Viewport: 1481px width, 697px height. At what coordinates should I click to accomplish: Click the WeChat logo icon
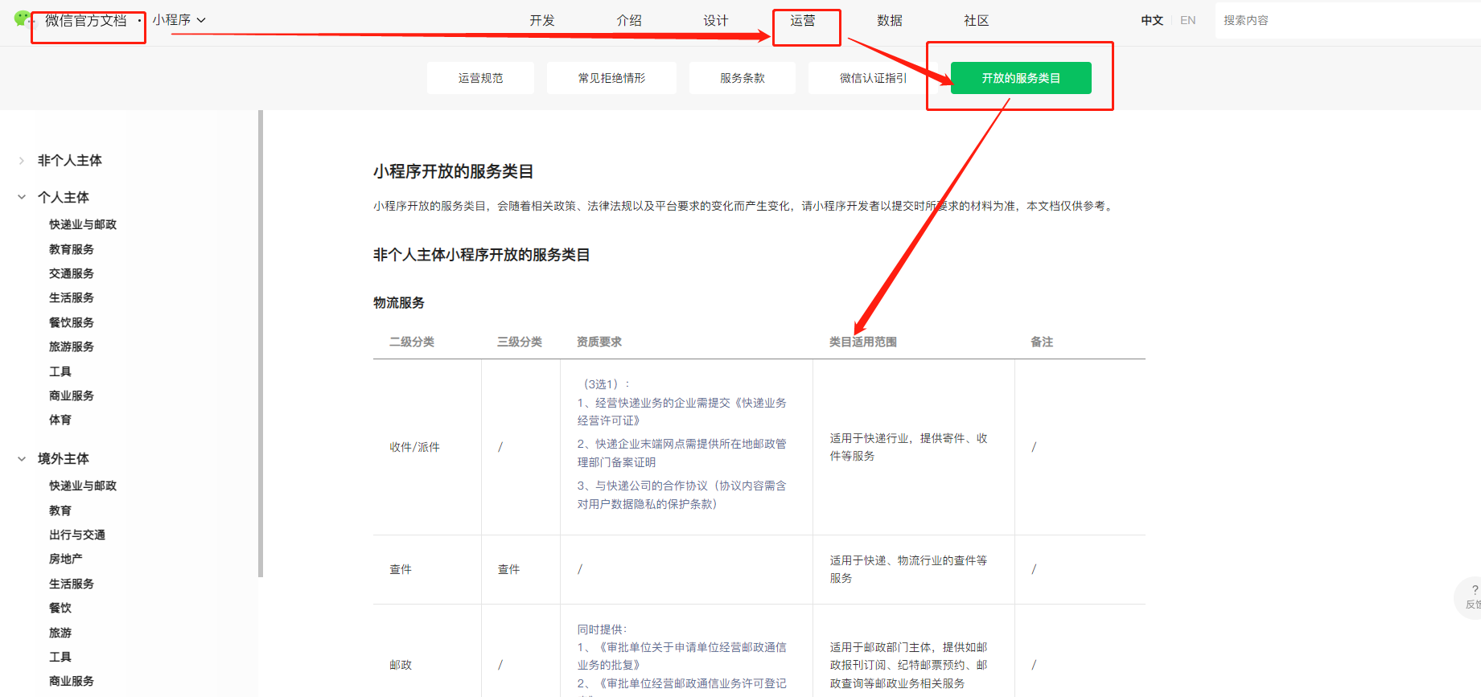pos(23,18)
